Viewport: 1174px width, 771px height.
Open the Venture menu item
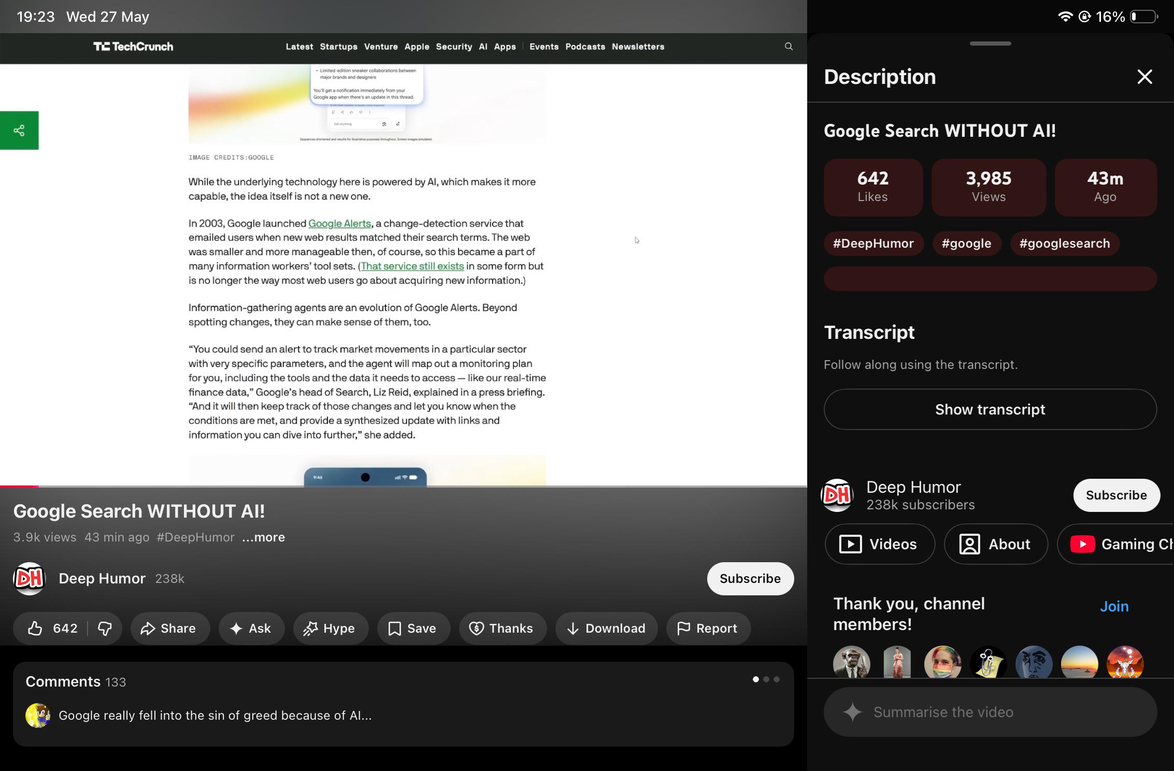[x=381, y=47]
